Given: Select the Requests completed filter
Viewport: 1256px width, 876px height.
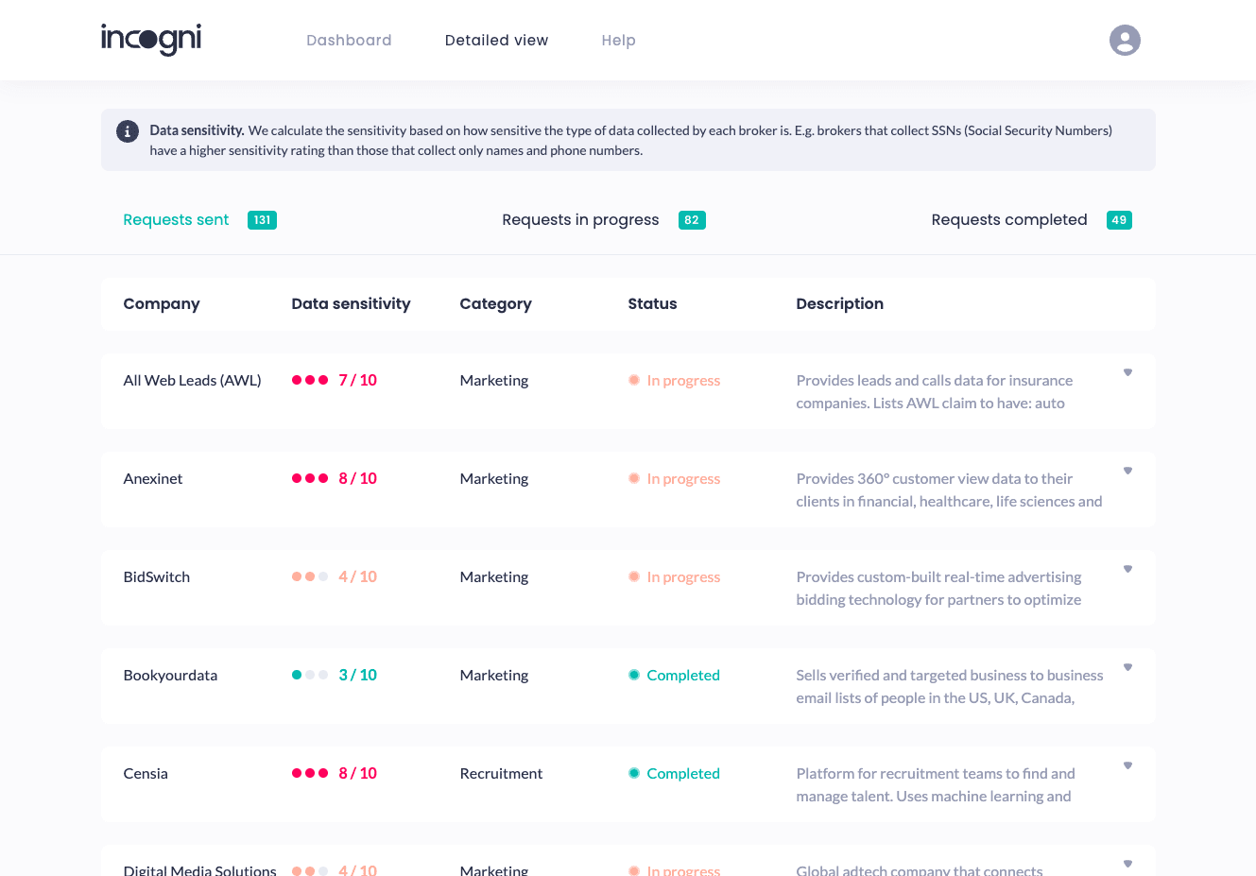Looking at the screenshot, I should coord(1008,219).
